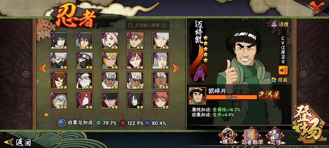Open the 练习 practice mode icon

(228, 136)
